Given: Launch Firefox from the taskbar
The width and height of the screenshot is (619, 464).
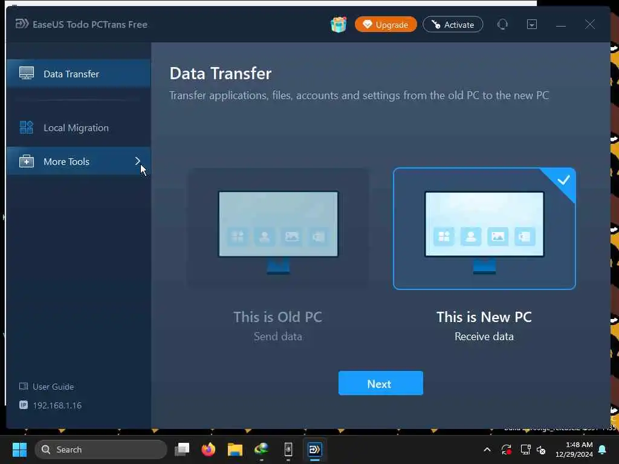Looking at the screenshot, I should pyautogui.click(x=209, y=449).
